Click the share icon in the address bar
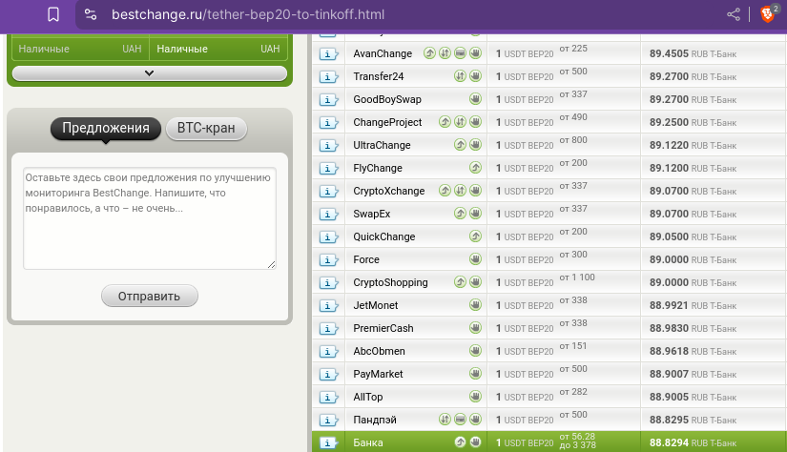The height and width of the screenshot is (452, 787). click(x=734, y=14)
